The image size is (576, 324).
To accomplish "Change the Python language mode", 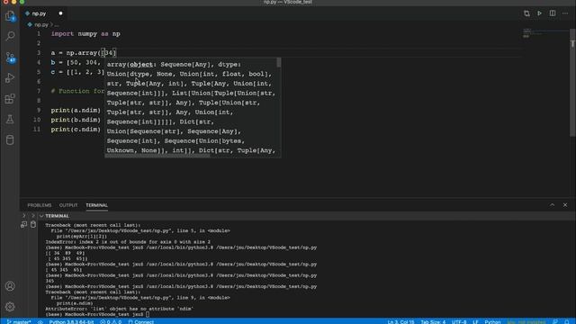I will pos(492,322).
